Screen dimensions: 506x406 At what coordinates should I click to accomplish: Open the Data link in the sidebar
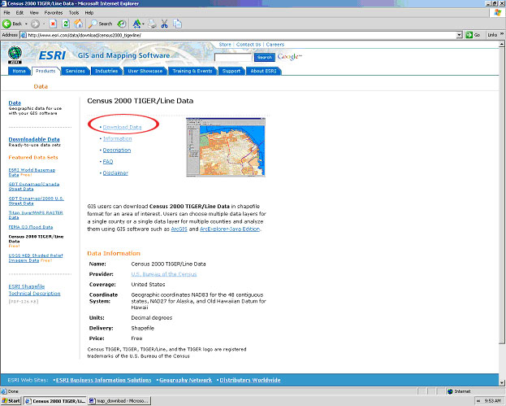point(15,103)
